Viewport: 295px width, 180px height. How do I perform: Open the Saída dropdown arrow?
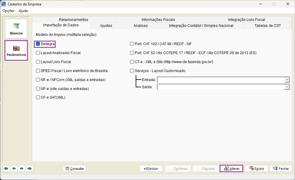point(287,87)
